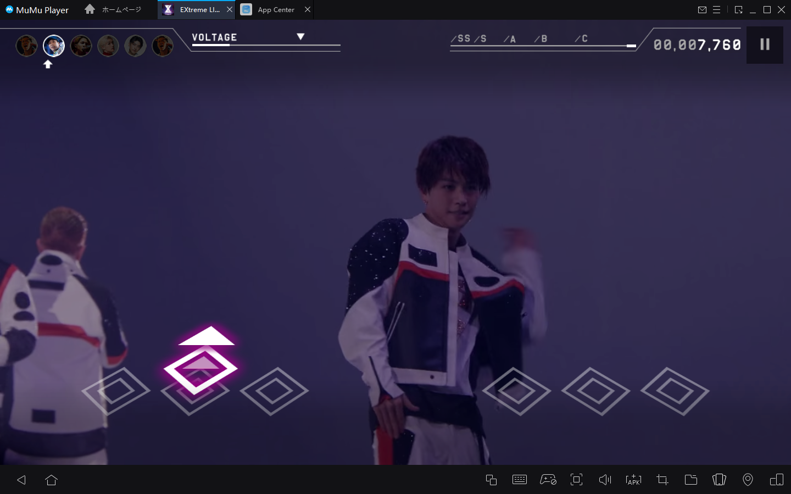
Task: Click the S rank label
Action: 481,38
